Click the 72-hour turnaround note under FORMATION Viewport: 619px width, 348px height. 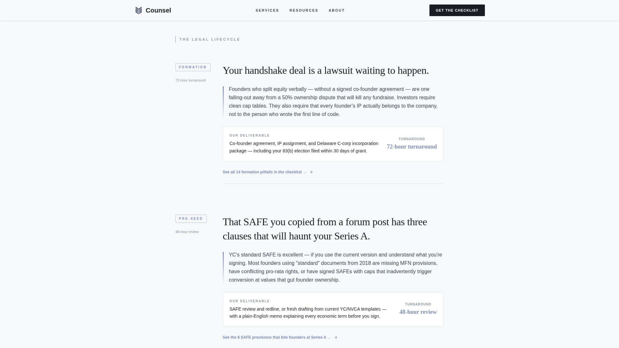pos(190,80)
